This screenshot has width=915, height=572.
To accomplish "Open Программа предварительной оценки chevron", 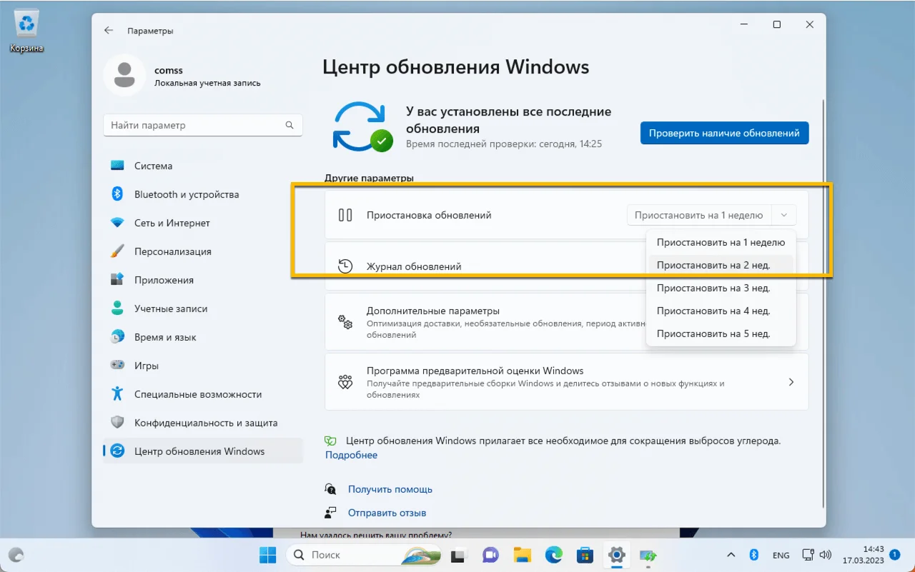I will tap(791, 382).
